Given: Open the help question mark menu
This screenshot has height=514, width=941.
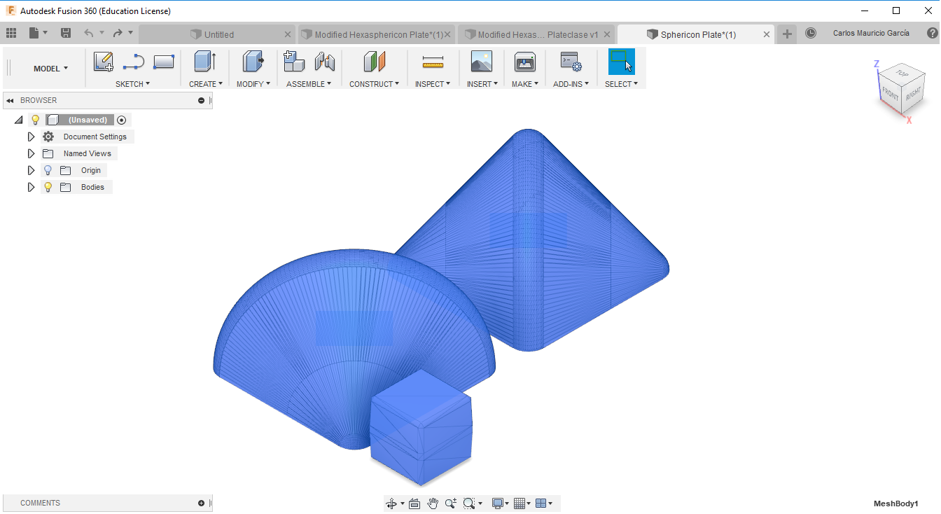Looking at the screenshot, I should pos(932,33).
